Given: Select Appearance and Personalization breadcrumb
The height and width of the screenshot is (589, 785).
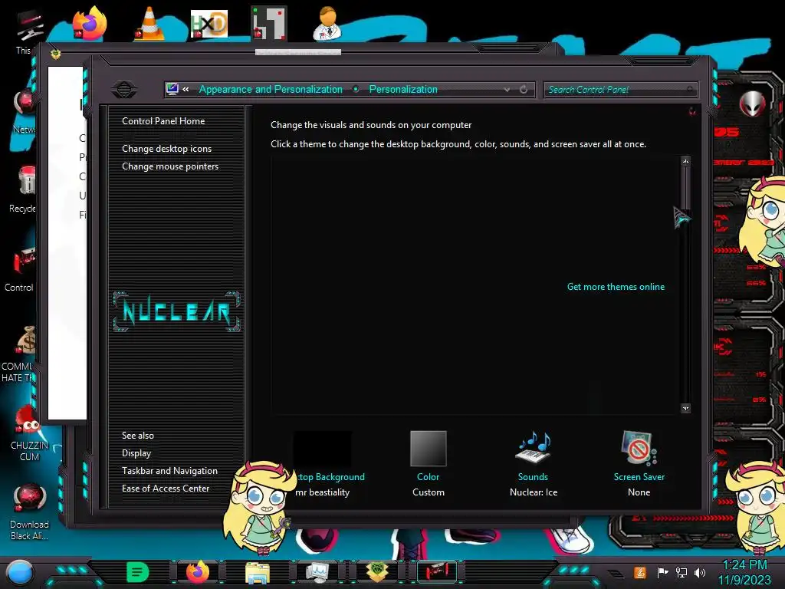Looking at the screenshot, I should click(271, 89).
